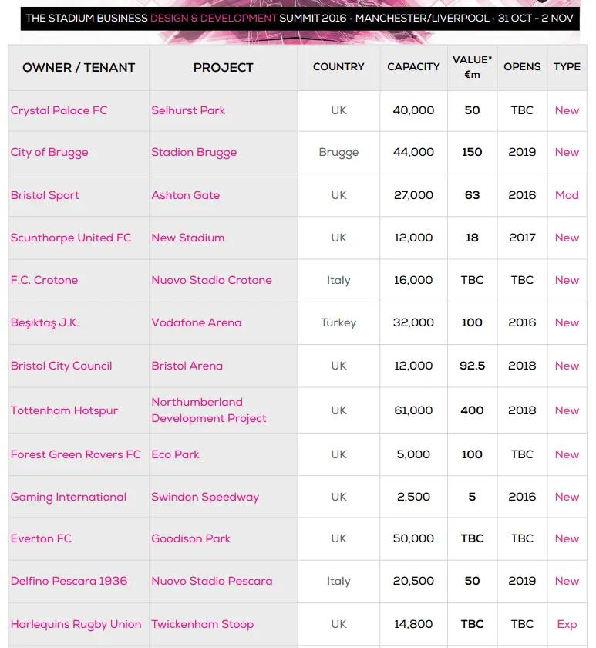Select Forest Green Rovers FC link
Viewport: 596px width, 648px height.
coord(76,454)
